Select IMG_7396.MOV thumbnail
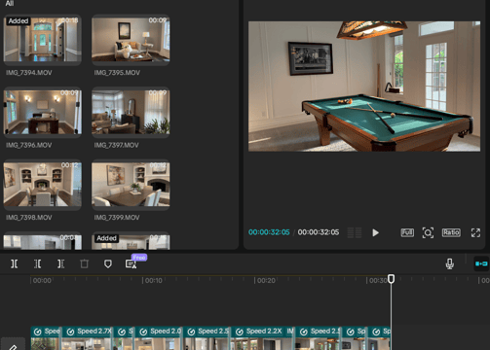This screenshot has width=490, height=350. 43,112
